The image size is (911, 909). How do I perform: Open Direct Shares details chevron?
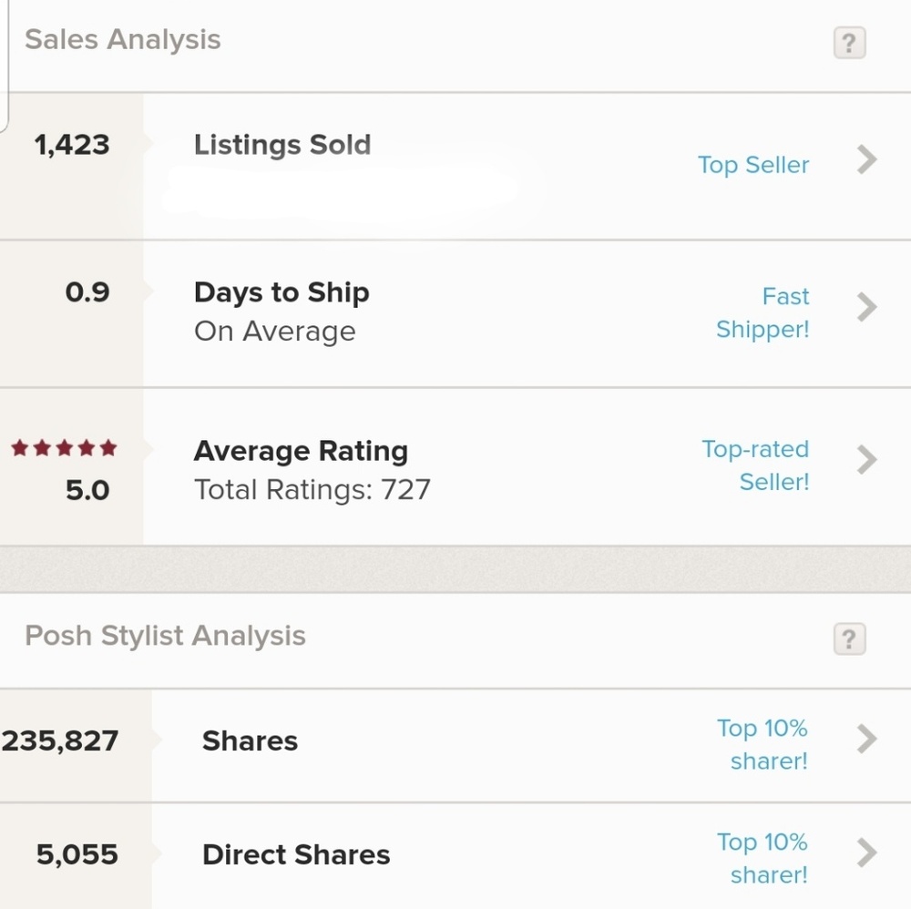(x=867, y=853)
